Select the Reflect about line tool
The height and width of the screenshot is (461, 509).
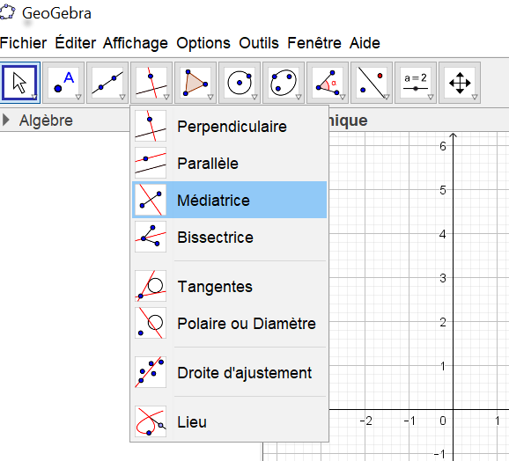[372, 83]
